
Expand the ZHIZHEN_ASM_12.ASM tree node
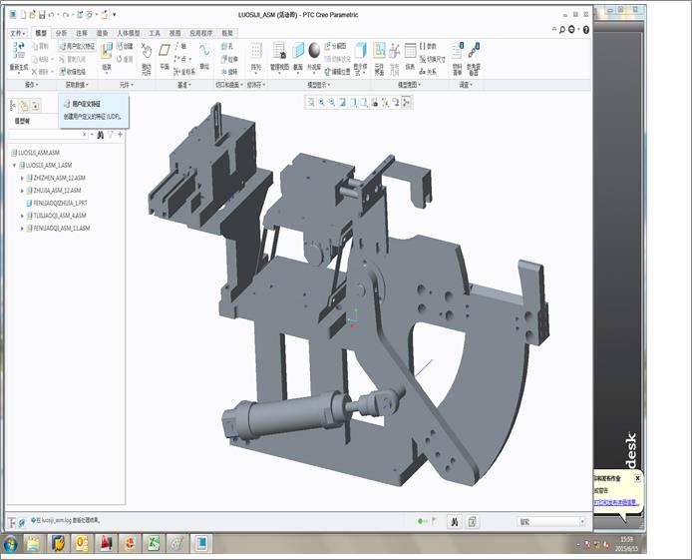pos(23,178)
